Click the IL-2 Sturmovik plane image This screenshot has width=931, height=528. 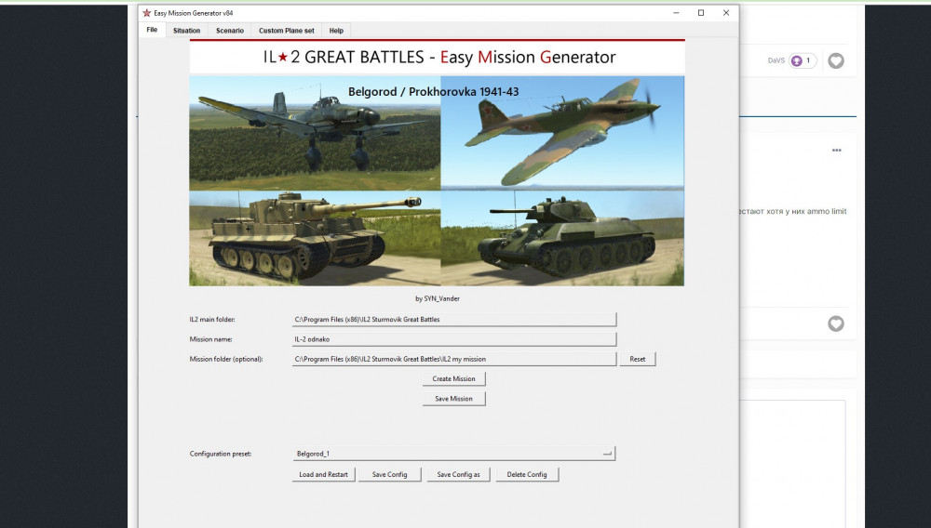click(562, 133)
